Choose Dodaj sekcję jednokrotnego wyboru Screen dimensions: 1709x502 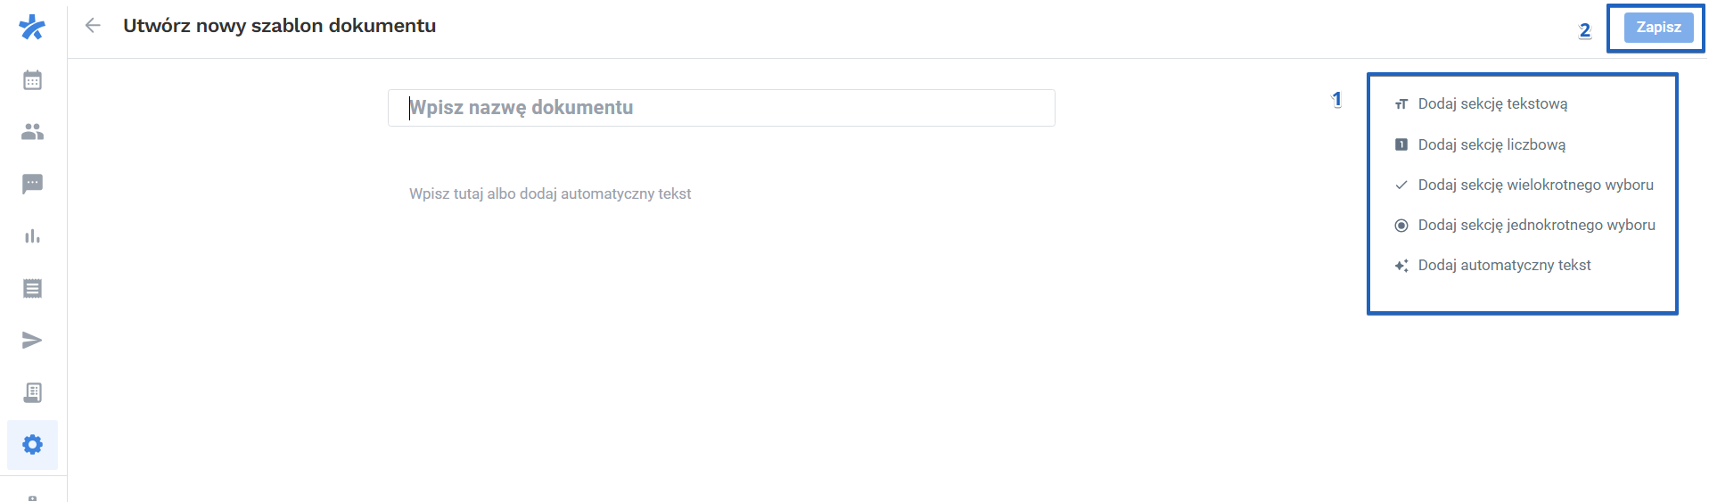tap(1536, 225)
